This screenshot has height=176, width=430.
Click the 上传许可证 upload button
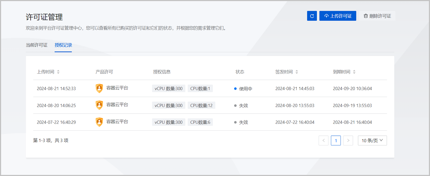pos(338,16)
